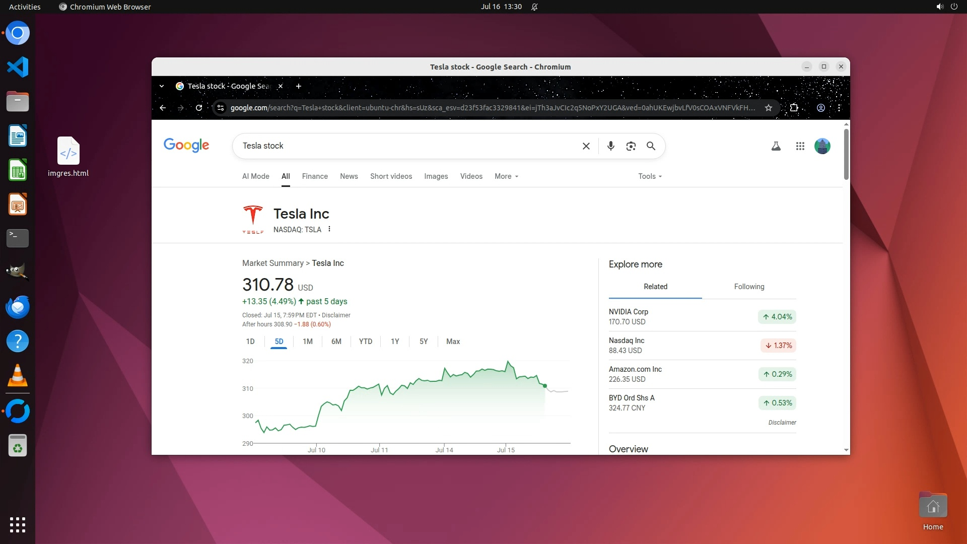Viewport: 967px width, 544px height.
Task: Open the Tools dropdown
Action: pyautogui.click(x=650, y=176)
